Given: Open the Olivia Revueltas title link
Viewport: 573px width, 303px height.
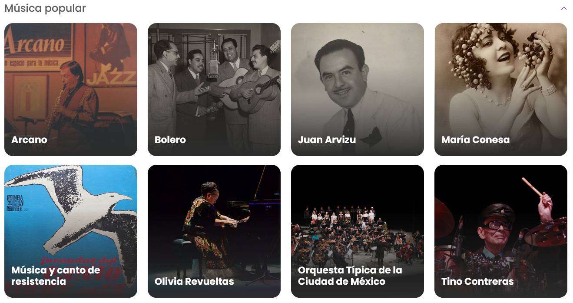Looking at the screenshot, I should (x=194, y=281).
